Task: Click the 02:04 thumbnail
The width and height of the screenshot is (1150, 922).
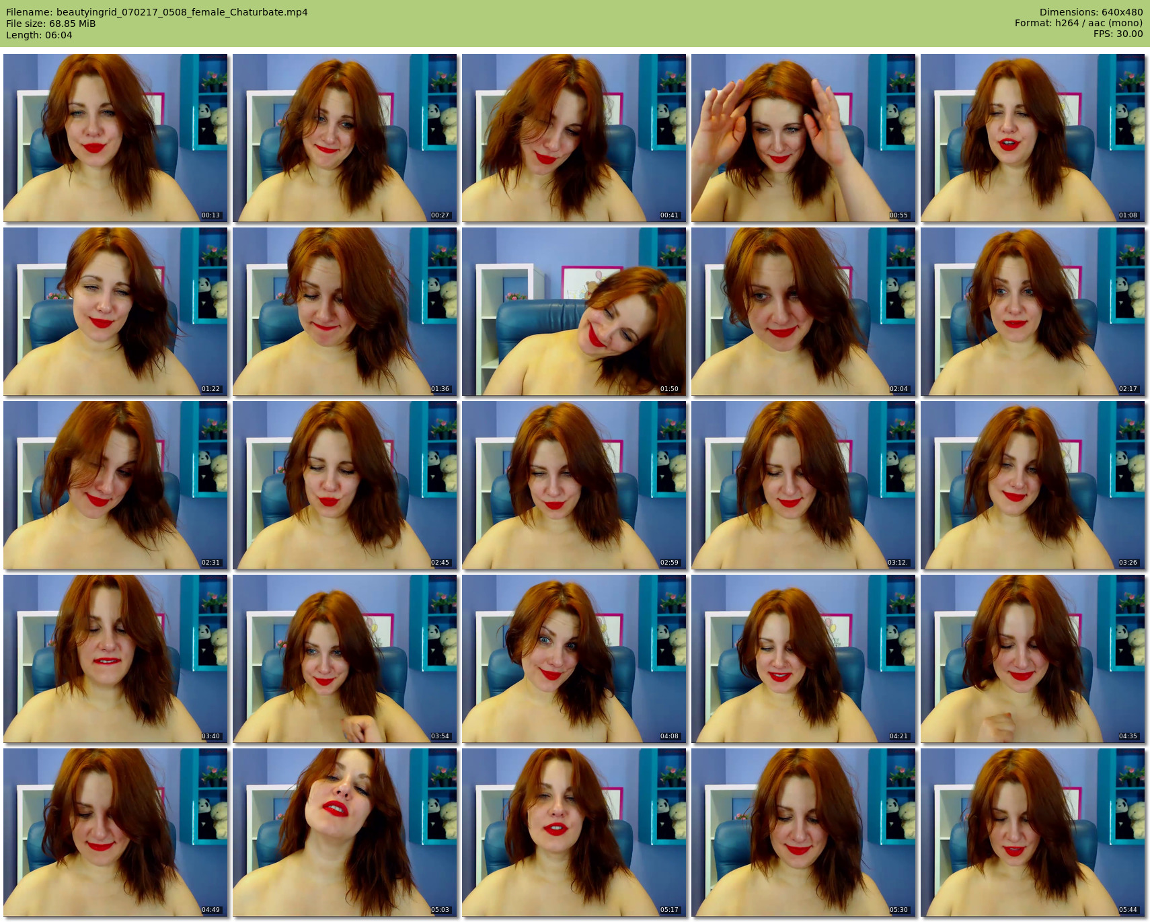Action: click(x=804, y=312)
